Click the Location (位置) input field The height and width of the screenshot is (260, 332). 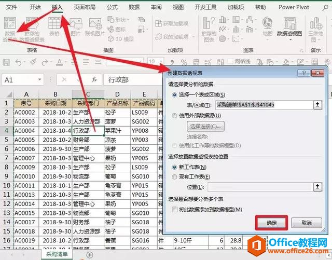tap(260, 187)
